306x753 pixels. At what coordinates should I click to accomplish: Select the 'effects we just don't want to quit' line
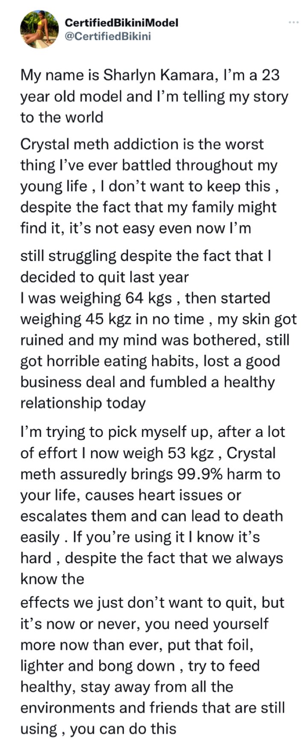pyautogui.click(x=152, y=603)
